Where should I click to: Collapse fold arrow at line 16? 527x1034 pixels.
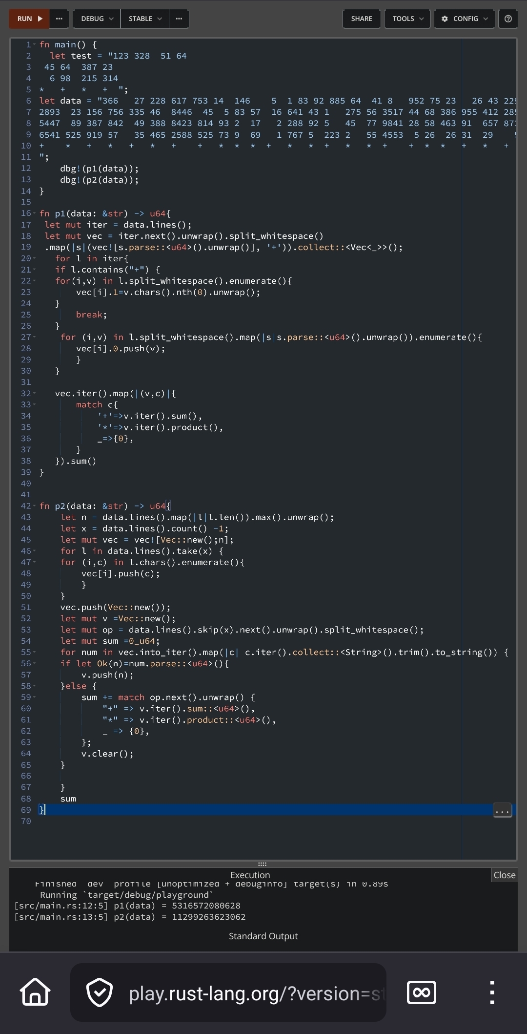(x=35, y=213)
